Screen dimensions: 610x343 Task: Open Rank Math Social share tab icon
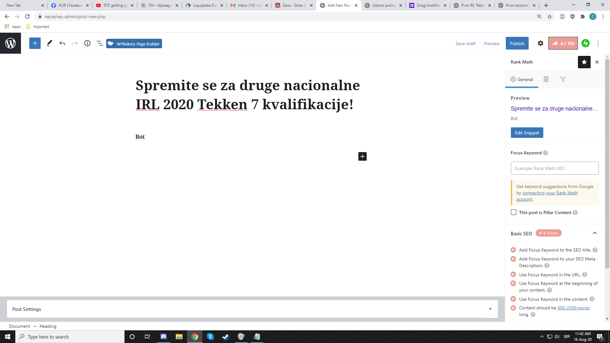[x=563, y=79]
